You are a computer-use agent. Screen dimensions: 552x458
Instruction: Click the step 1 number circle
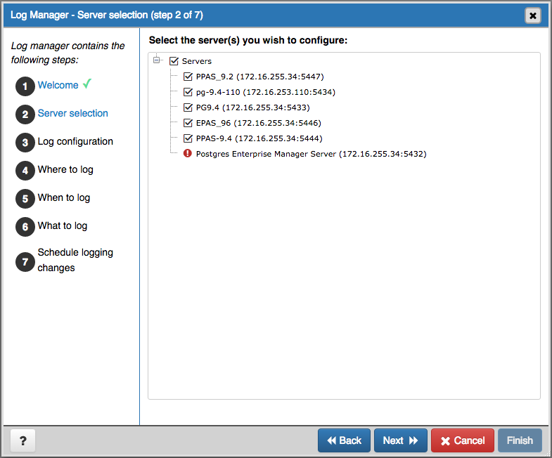click(25, 86)
